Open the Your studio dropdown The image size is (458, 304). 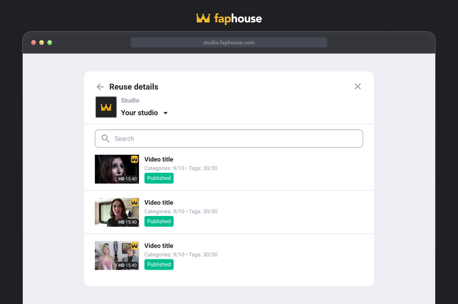point(144,113)
